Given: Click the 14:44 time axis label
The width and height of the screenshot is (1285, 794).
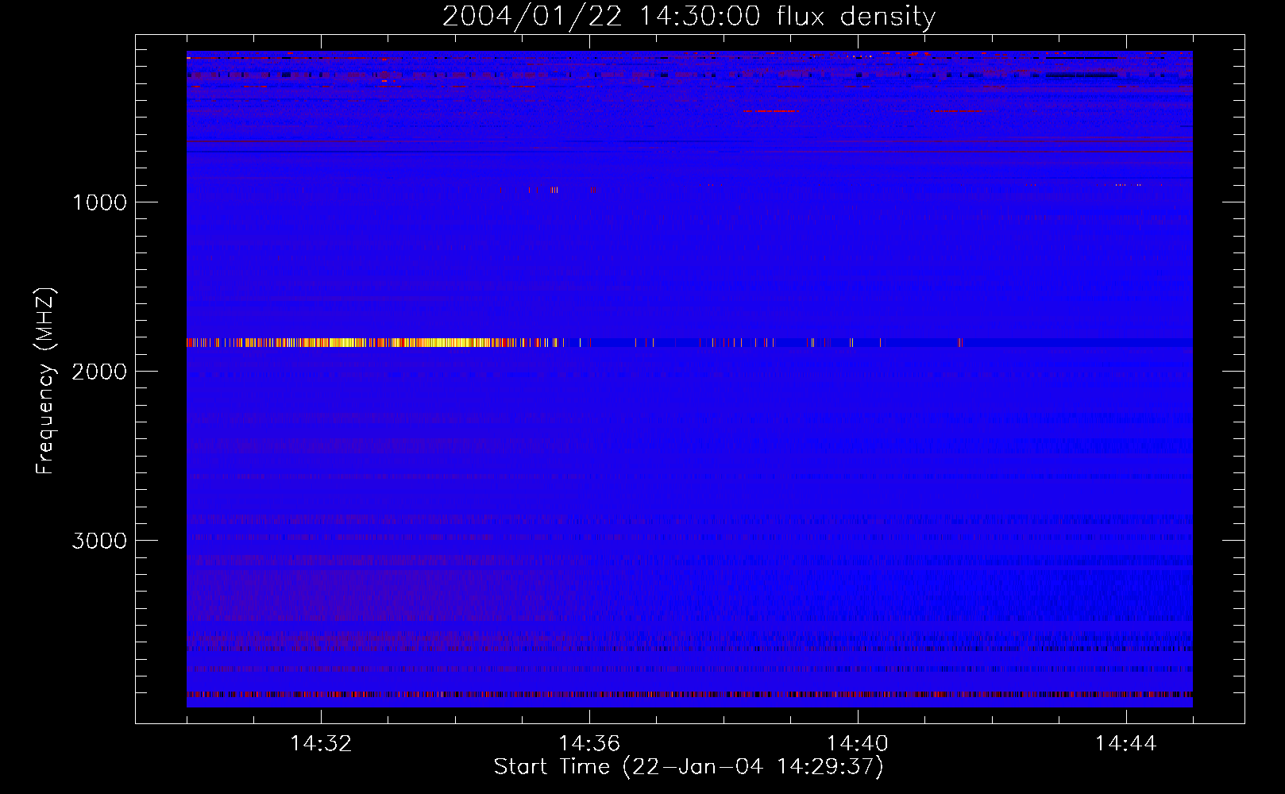Looking at the screenshot, I should click(x=1126, y=743).
